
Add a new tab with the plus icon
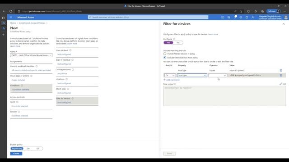pyautogui.click(x=3, y=34)
